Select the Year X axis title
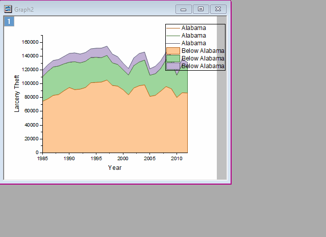Viewport: 326px width, 237px height. (115, 168)
